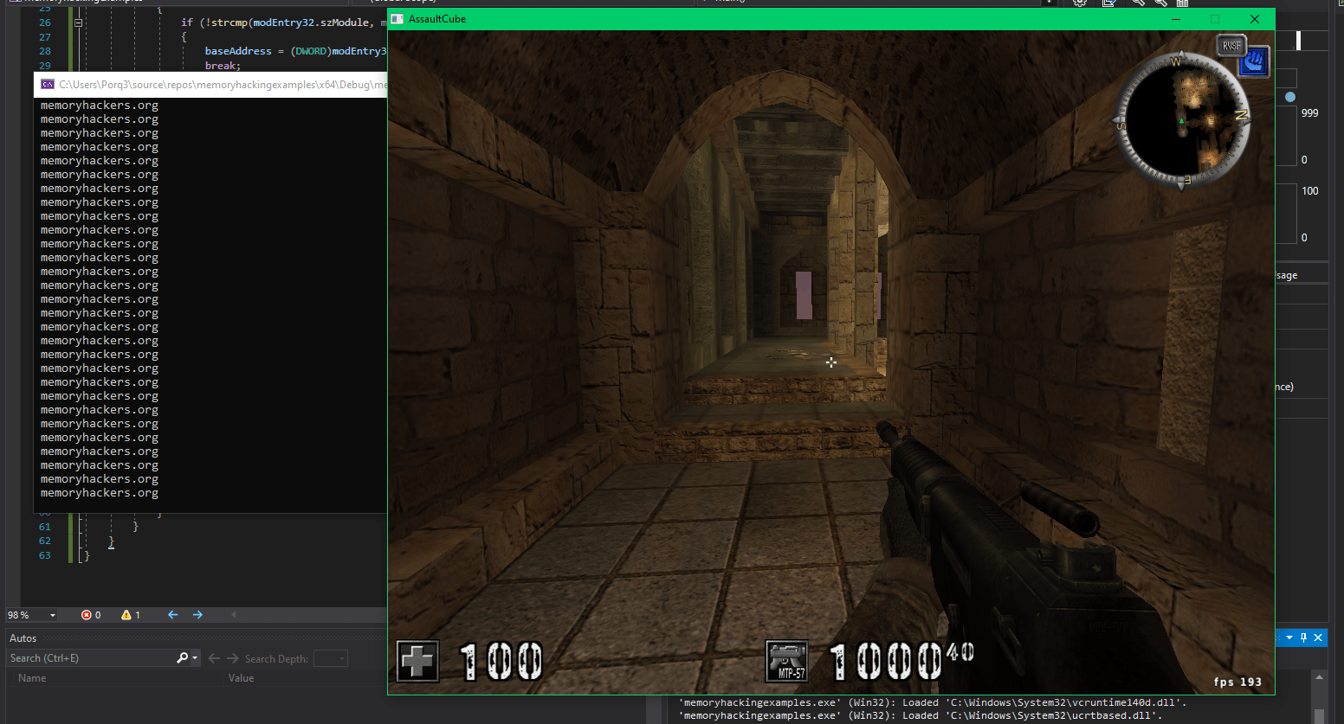The height and width of the screenshot is (724, 1344).
Task: Click the console title path text
Action: point(223,85)
